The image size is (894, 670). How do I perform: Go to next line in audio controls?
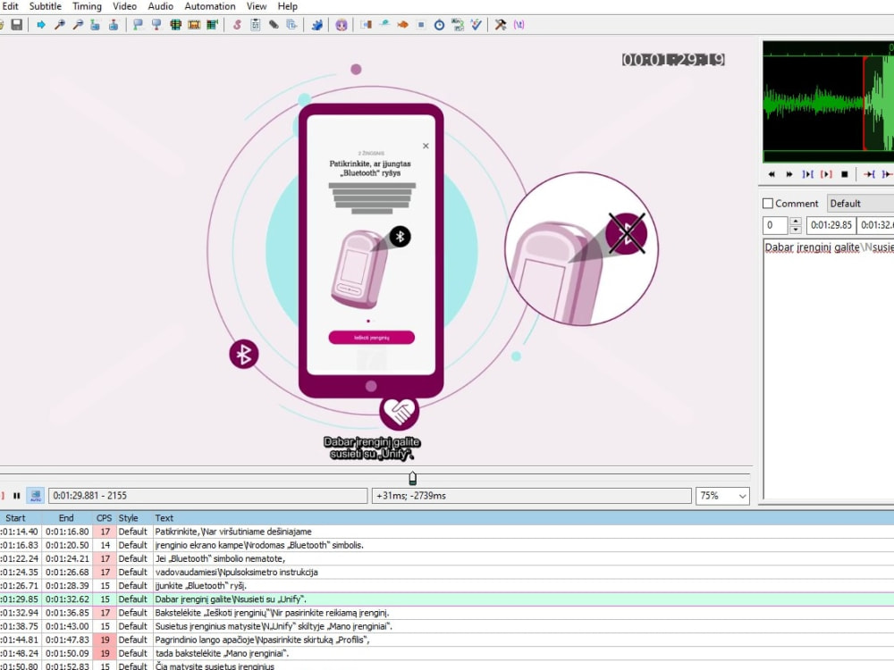[x=789, y=174]
